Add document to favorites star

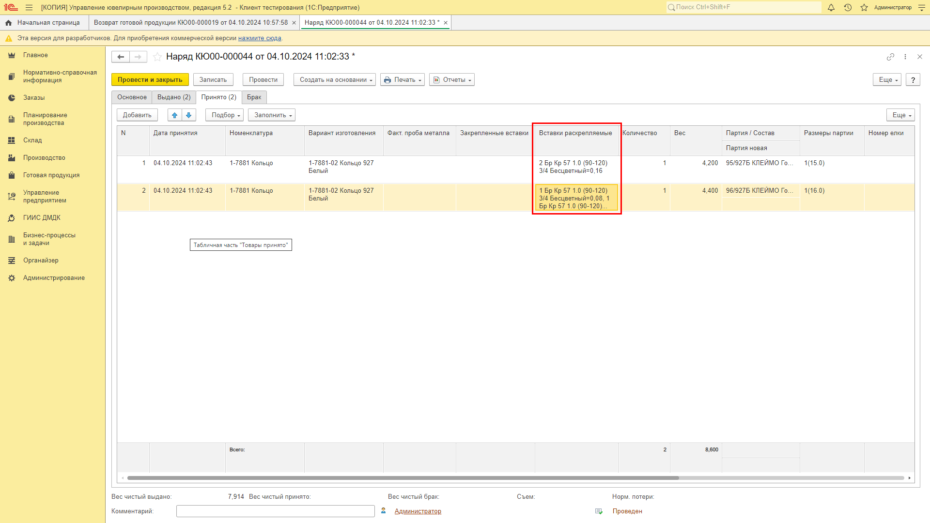pyautogui.click(x=157, y=57)
